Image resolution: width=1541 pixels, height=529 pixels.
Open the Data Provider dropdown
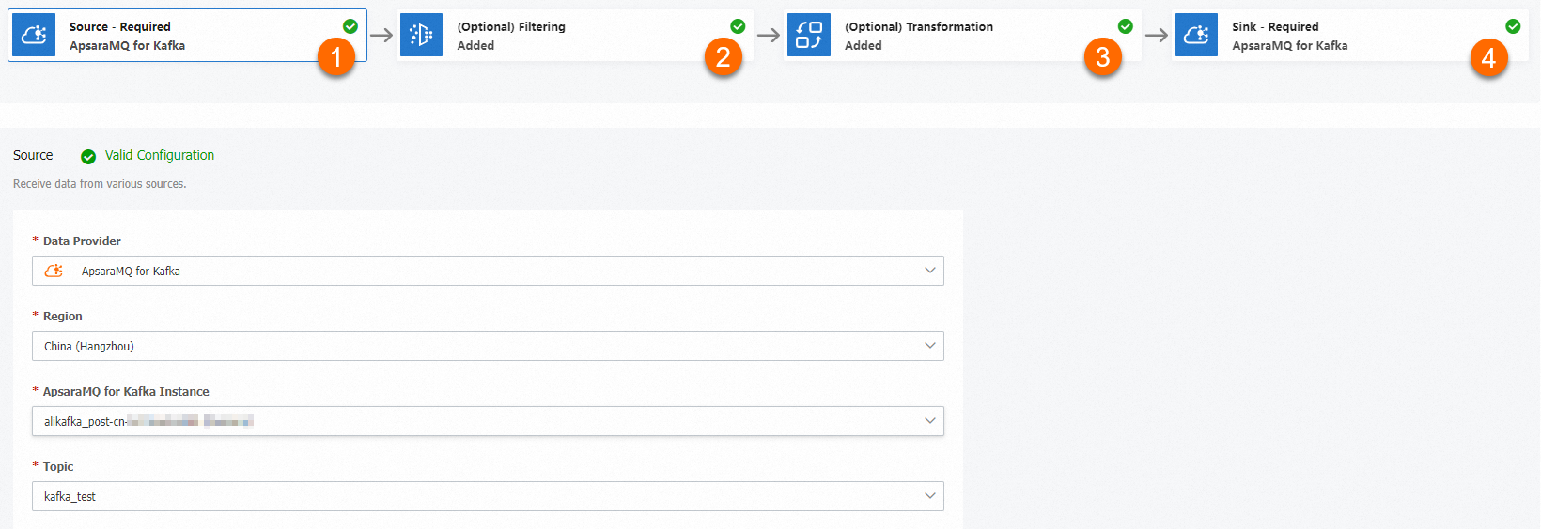488,271
